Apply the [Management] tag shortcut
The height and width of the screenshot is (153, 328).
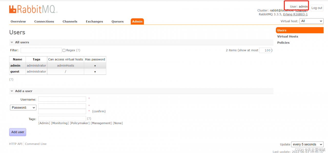101,123
